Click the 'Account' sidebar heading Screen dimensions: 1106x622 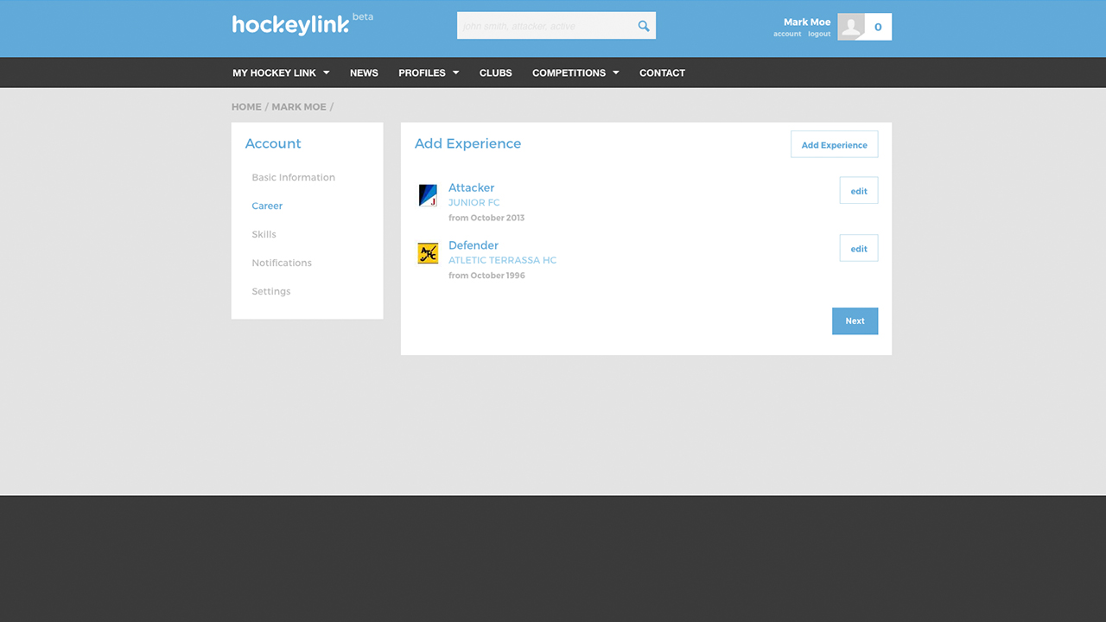tap(273, 143)
